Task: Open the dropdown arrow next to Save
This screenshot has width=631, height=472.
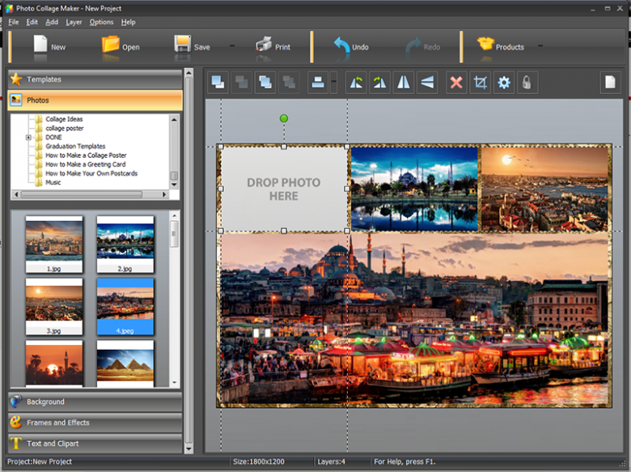Action: [232, 46]
